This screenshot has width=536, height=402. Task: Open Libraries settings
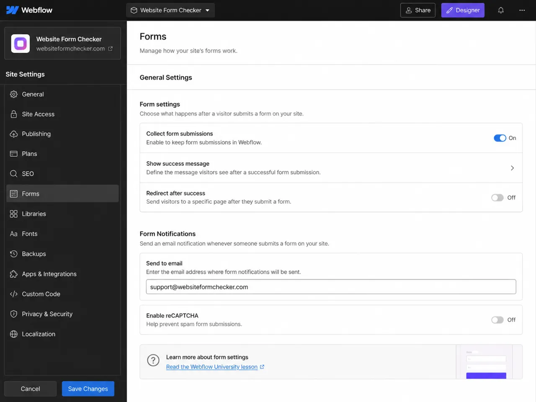(x=62, y=214)
